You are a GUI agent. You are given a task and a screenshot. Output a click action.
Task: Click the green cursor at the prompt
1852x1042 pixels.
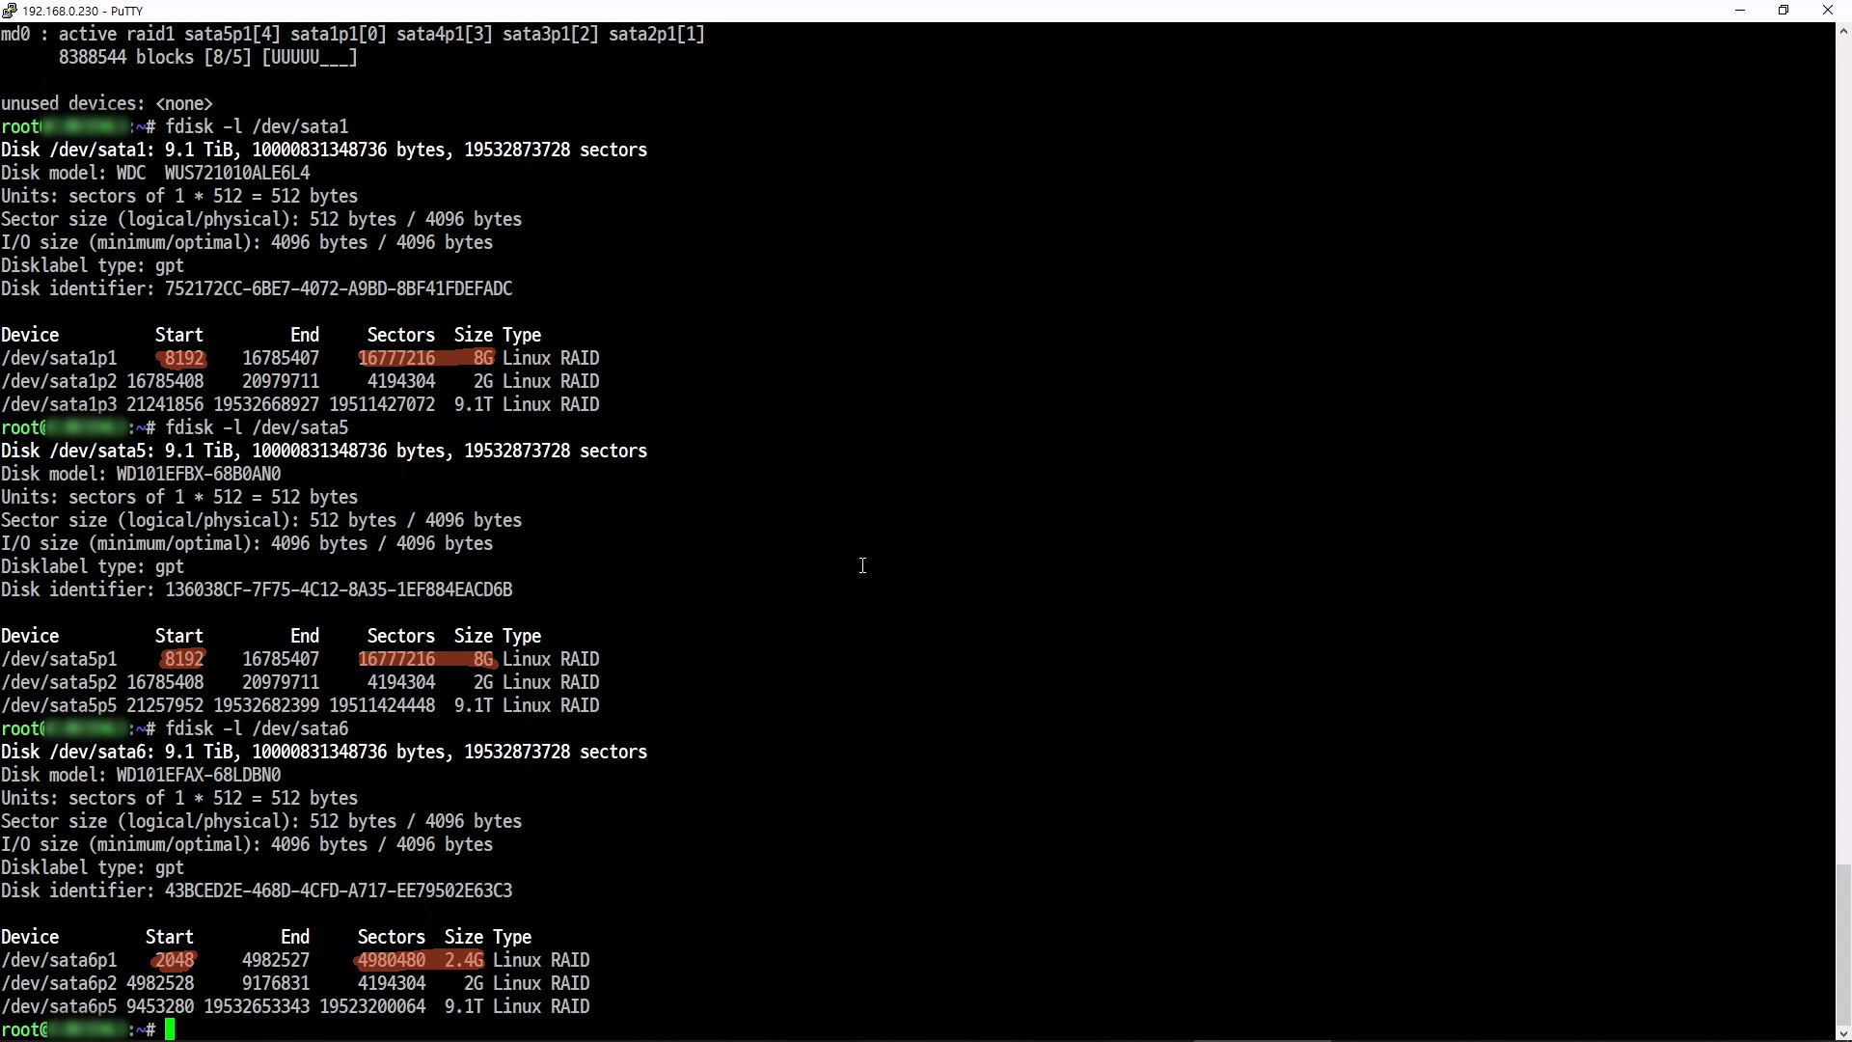coord(170,1029)
